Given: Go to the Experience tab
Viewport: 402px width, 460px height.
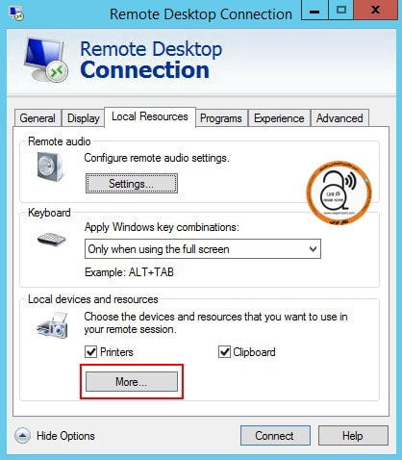Looking at the screenshot, I should 279,118.
